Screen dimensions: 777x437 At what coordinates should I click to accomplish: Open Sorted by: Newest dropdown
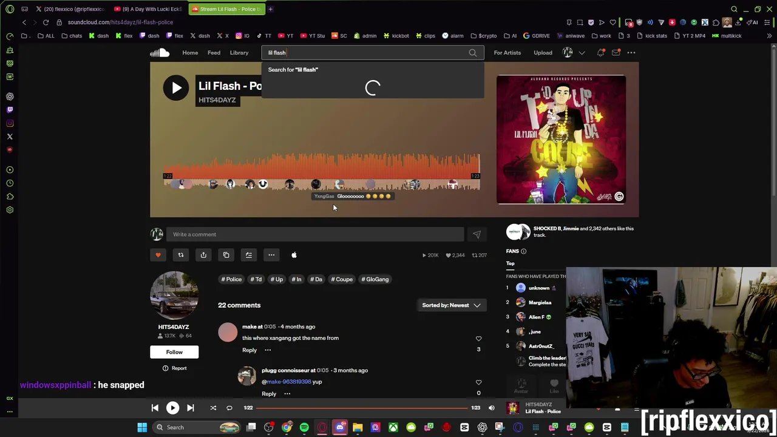[x=451, y=305]
